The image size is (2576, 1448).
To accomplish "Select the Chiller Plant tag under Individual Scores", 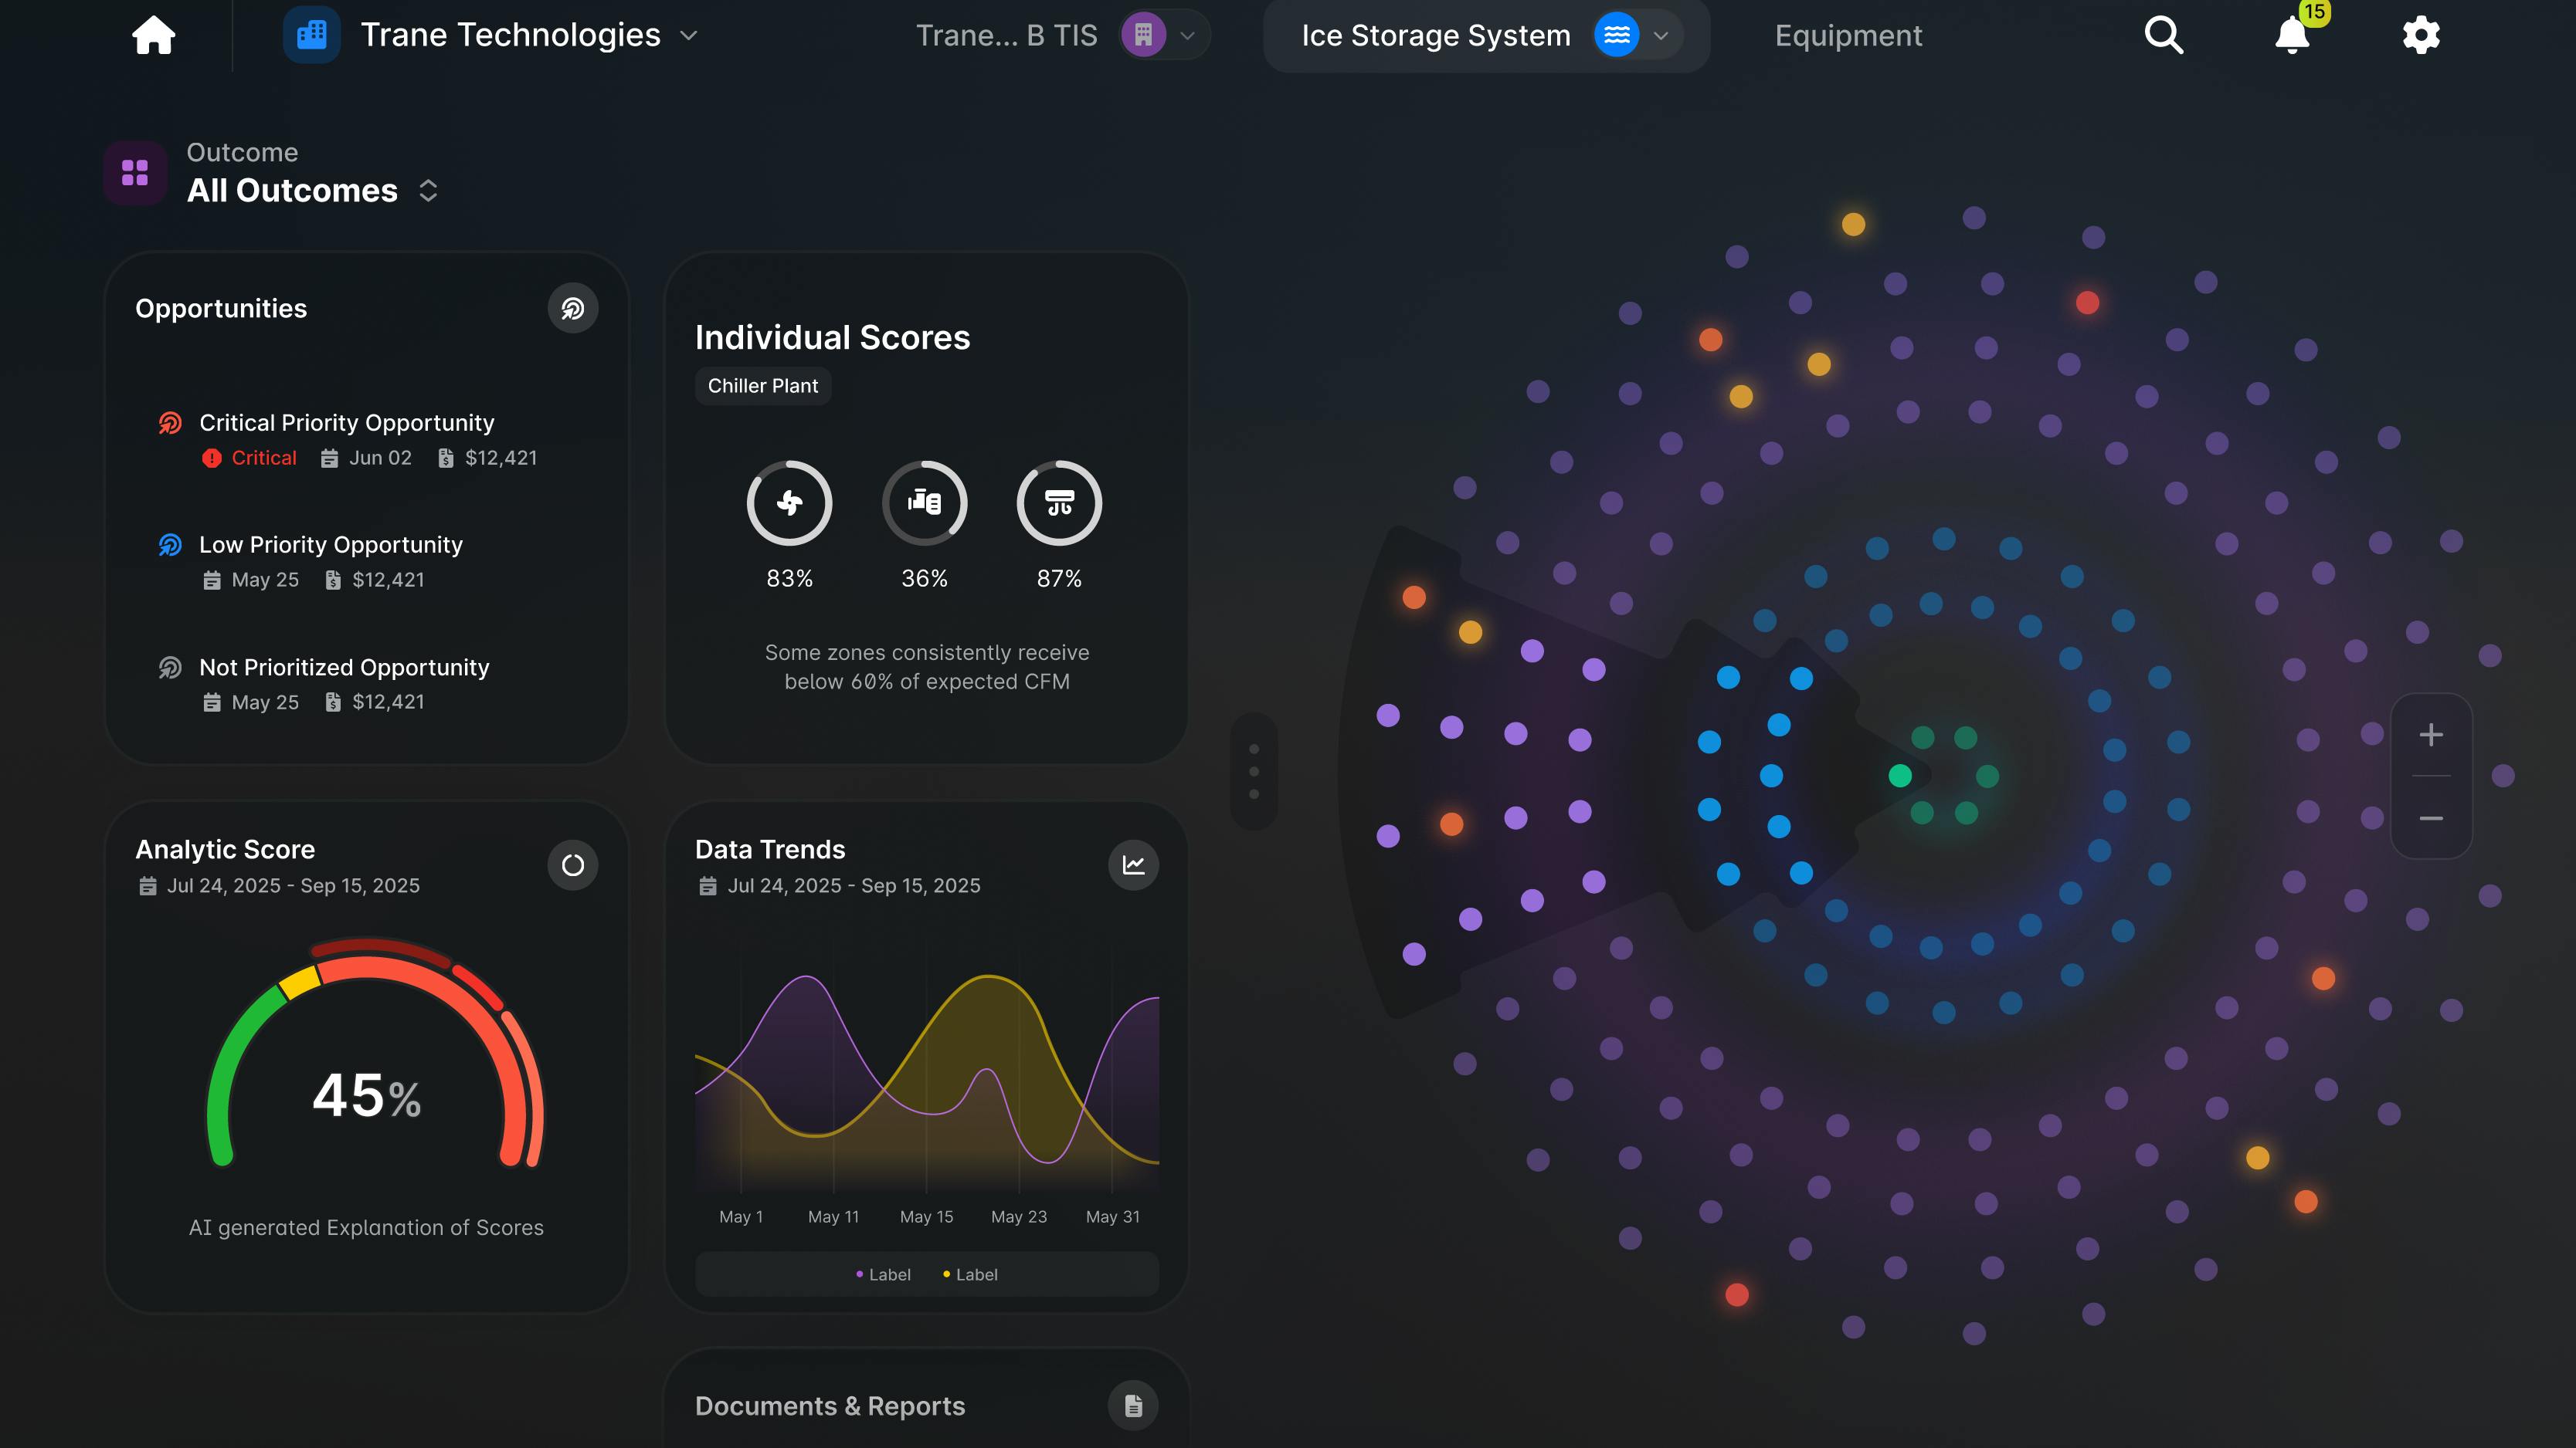I will point(762,386).
